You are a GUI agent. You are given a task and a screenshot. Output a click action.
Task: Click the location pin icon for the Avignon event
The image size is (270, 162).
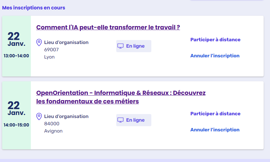pos(39,116)
